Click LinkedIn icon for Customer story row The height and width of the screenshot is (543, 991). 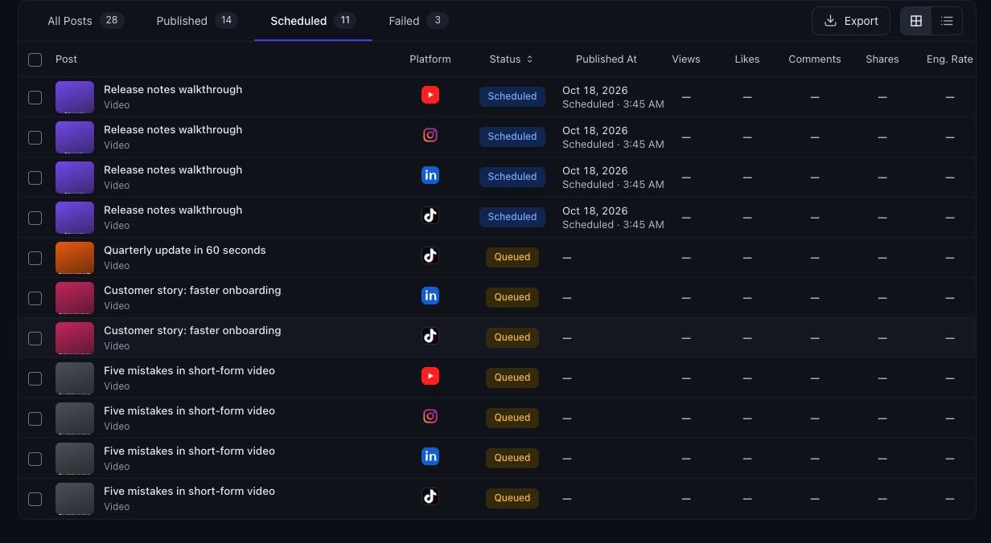pyautogui.click(x=430, y=296)
